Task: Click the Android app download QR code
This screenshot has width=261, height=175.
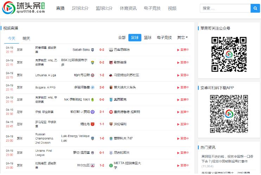Action: pyautogui.click(x=224, y=114)
